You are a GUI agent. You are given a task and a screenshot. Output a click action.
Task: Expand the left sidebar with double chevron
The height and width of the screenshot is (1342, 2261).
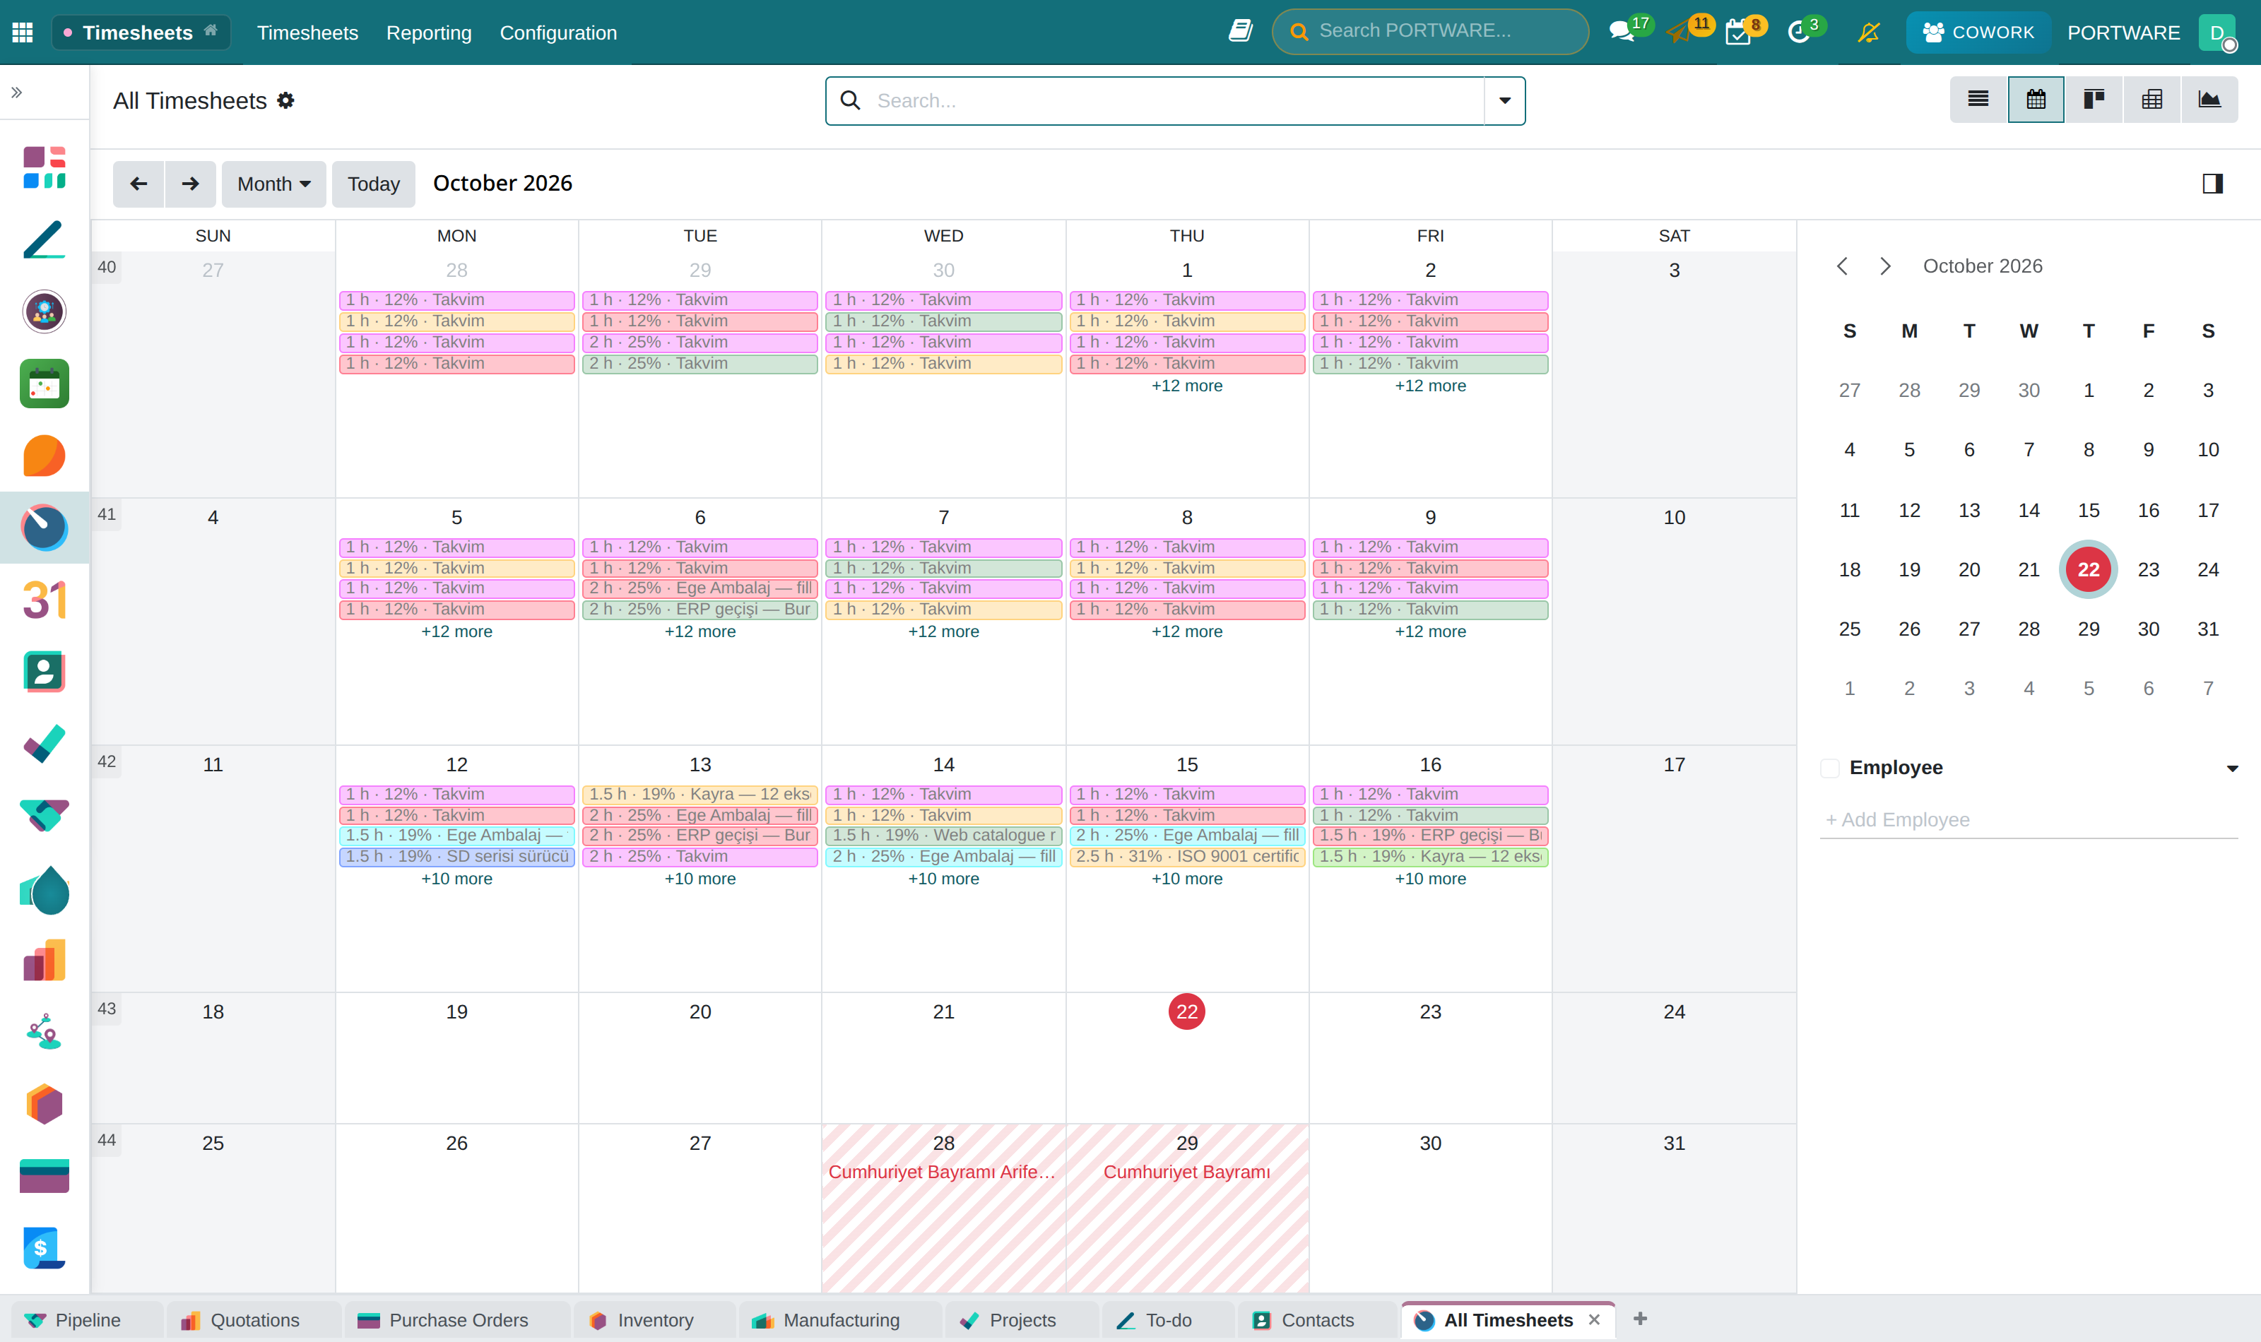(16, 93)
